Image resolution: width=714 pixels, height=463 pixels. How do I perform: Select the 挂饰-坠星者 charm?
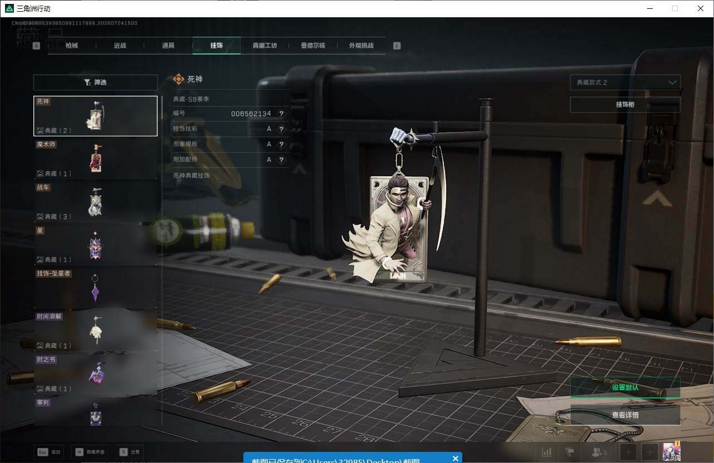[95, 288]
